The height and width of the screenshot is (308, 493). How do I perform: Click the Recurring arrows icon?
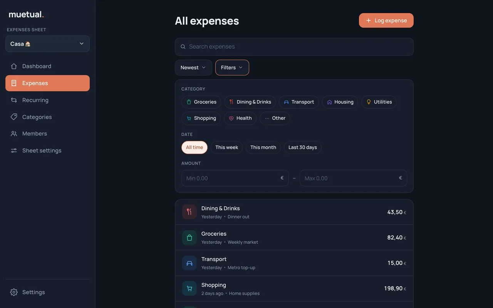14,100
